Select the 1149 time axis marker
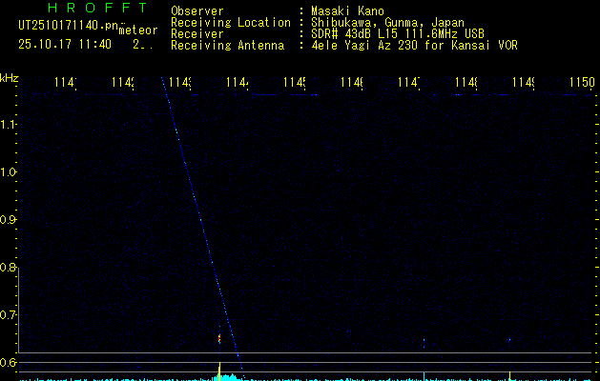 click(x=524, y=84)
